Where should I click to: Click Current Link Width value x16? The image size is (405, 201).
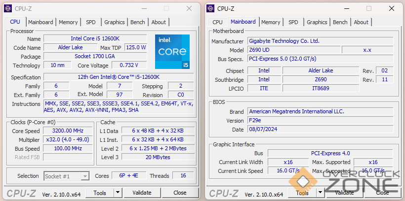click(x=288, y=162)
